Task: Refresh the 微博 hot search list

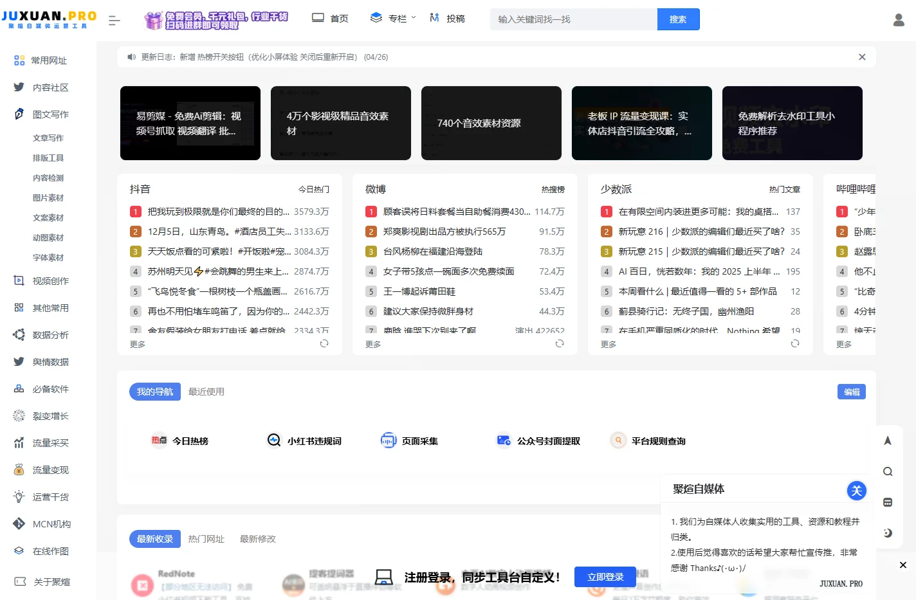Action: coord(560,343)
